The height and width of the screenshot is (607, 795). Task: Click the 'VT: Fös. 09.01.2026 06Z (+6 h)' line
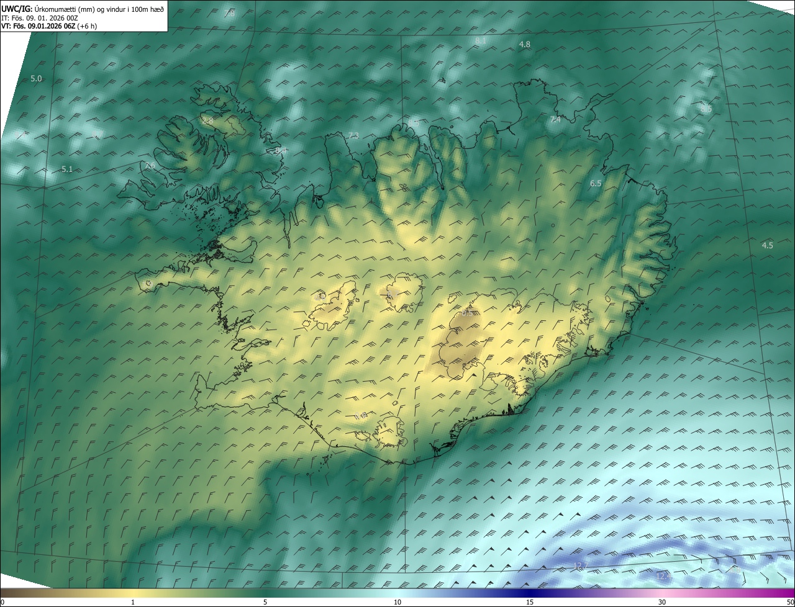[x=49, y=26]
